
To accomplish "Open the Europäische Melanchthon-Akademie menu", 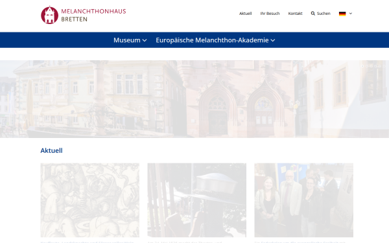I will [212, 40].
